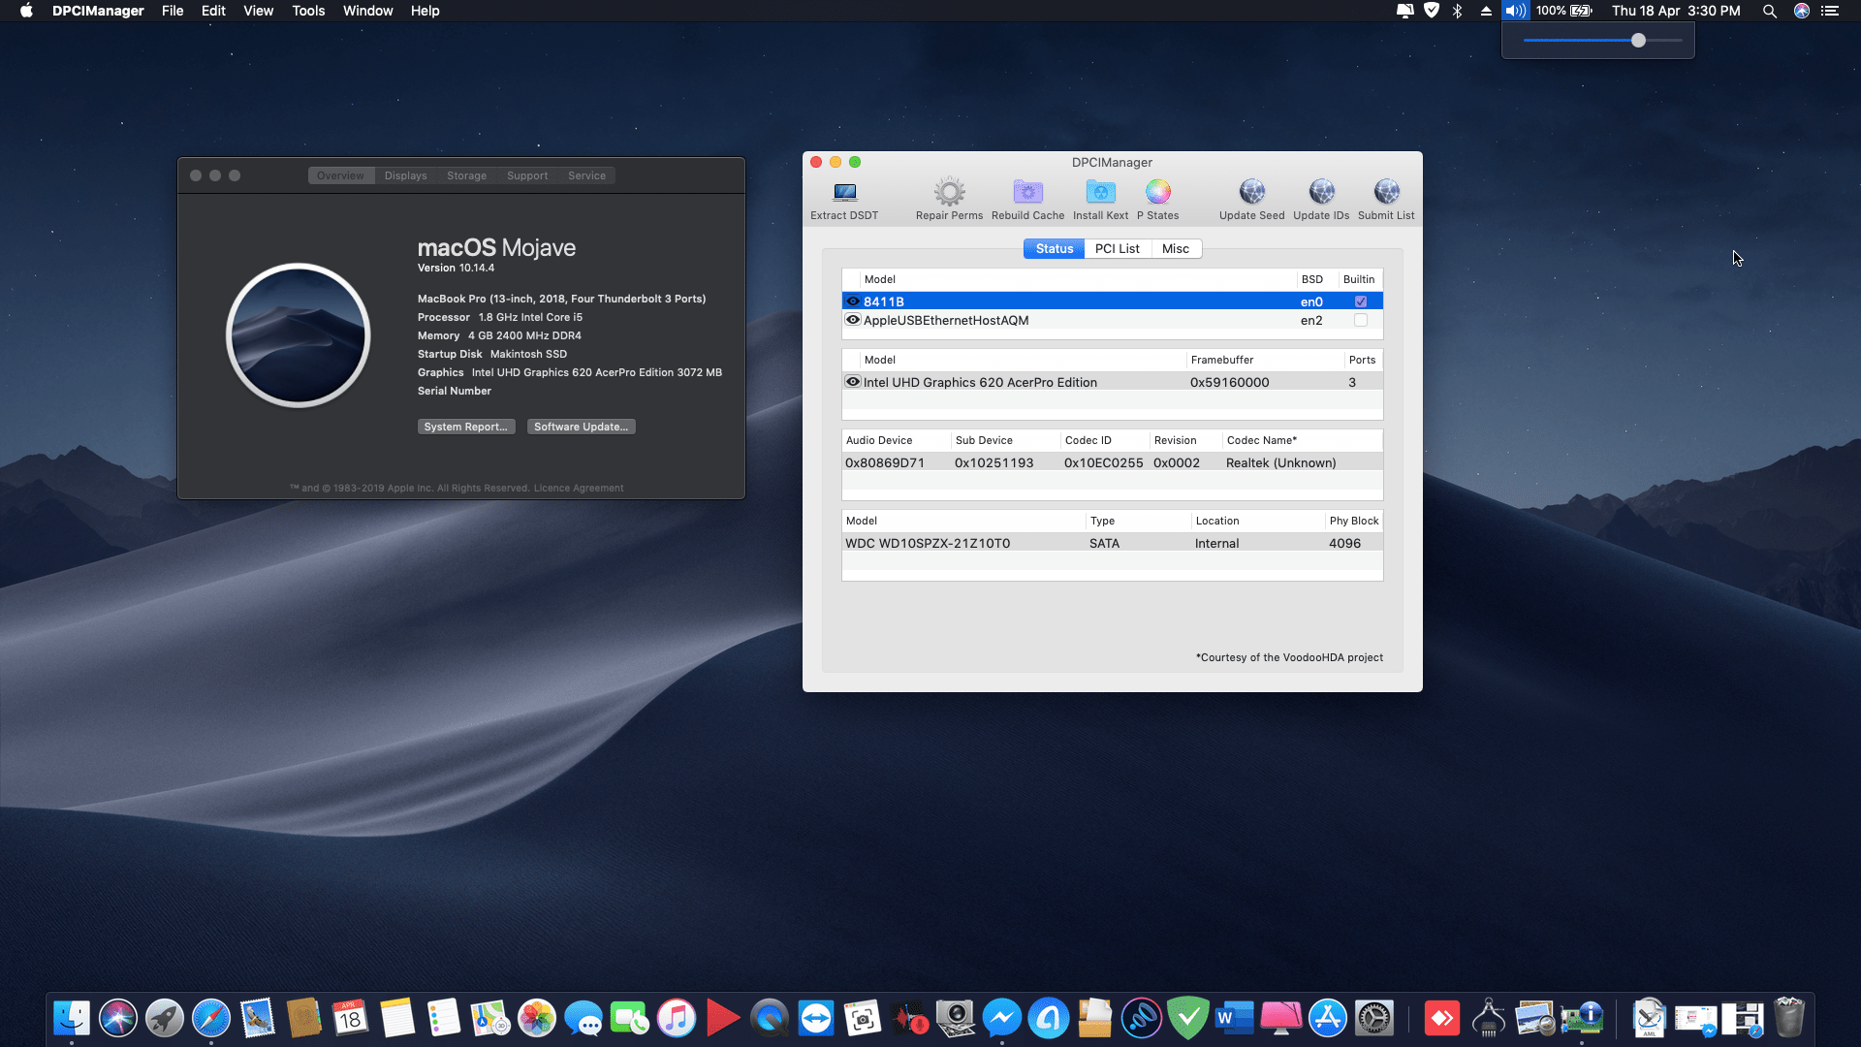Switch to the PCI List tab

point(1117,248)
